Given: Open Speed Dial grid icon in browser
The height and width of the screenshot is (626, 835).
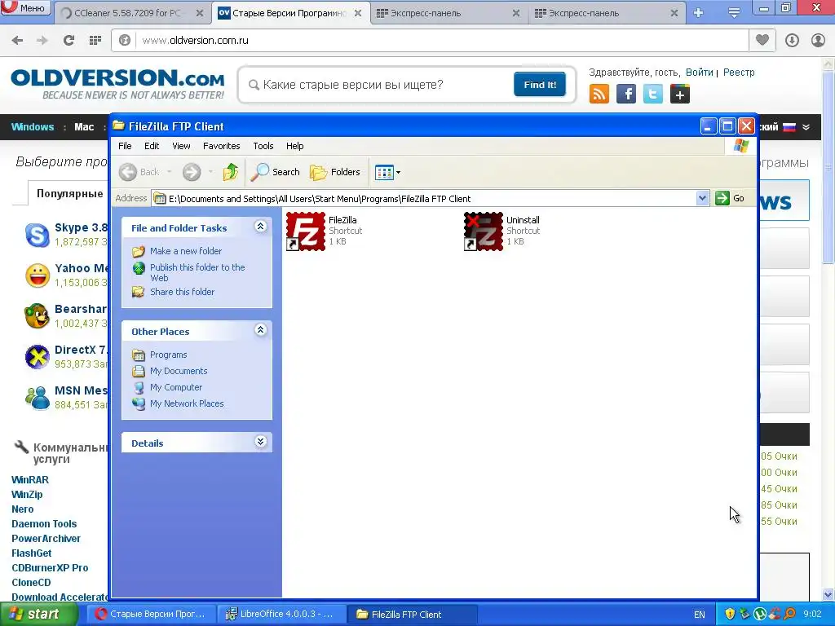Looking at the screenshot, I should tap(95, 41).
